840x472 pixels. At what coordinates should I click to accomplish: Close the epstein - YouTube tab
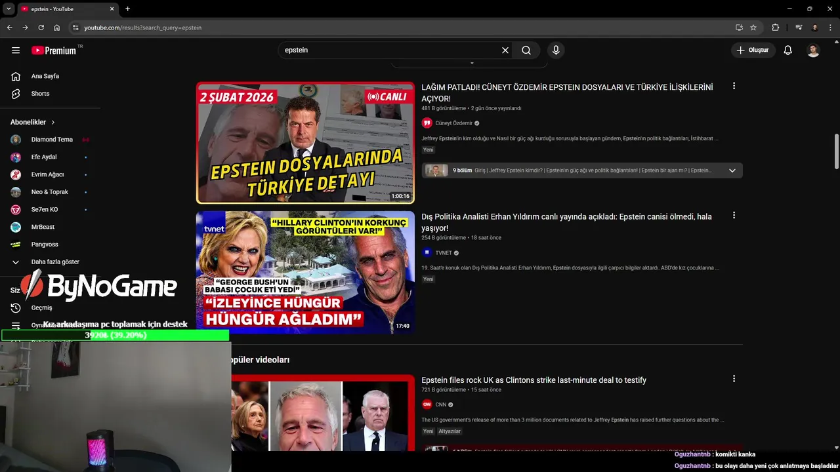click(x=112, y=9)
